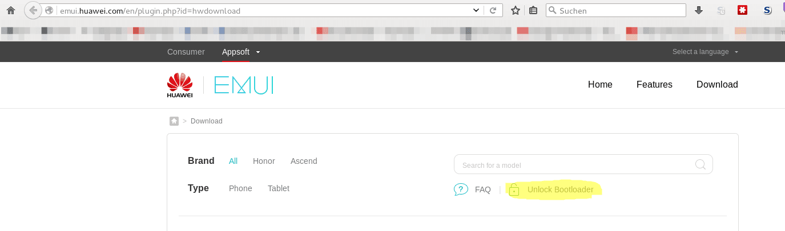Reload the page with the refresh icon
The image size is (785, 231).
(493, 10)
